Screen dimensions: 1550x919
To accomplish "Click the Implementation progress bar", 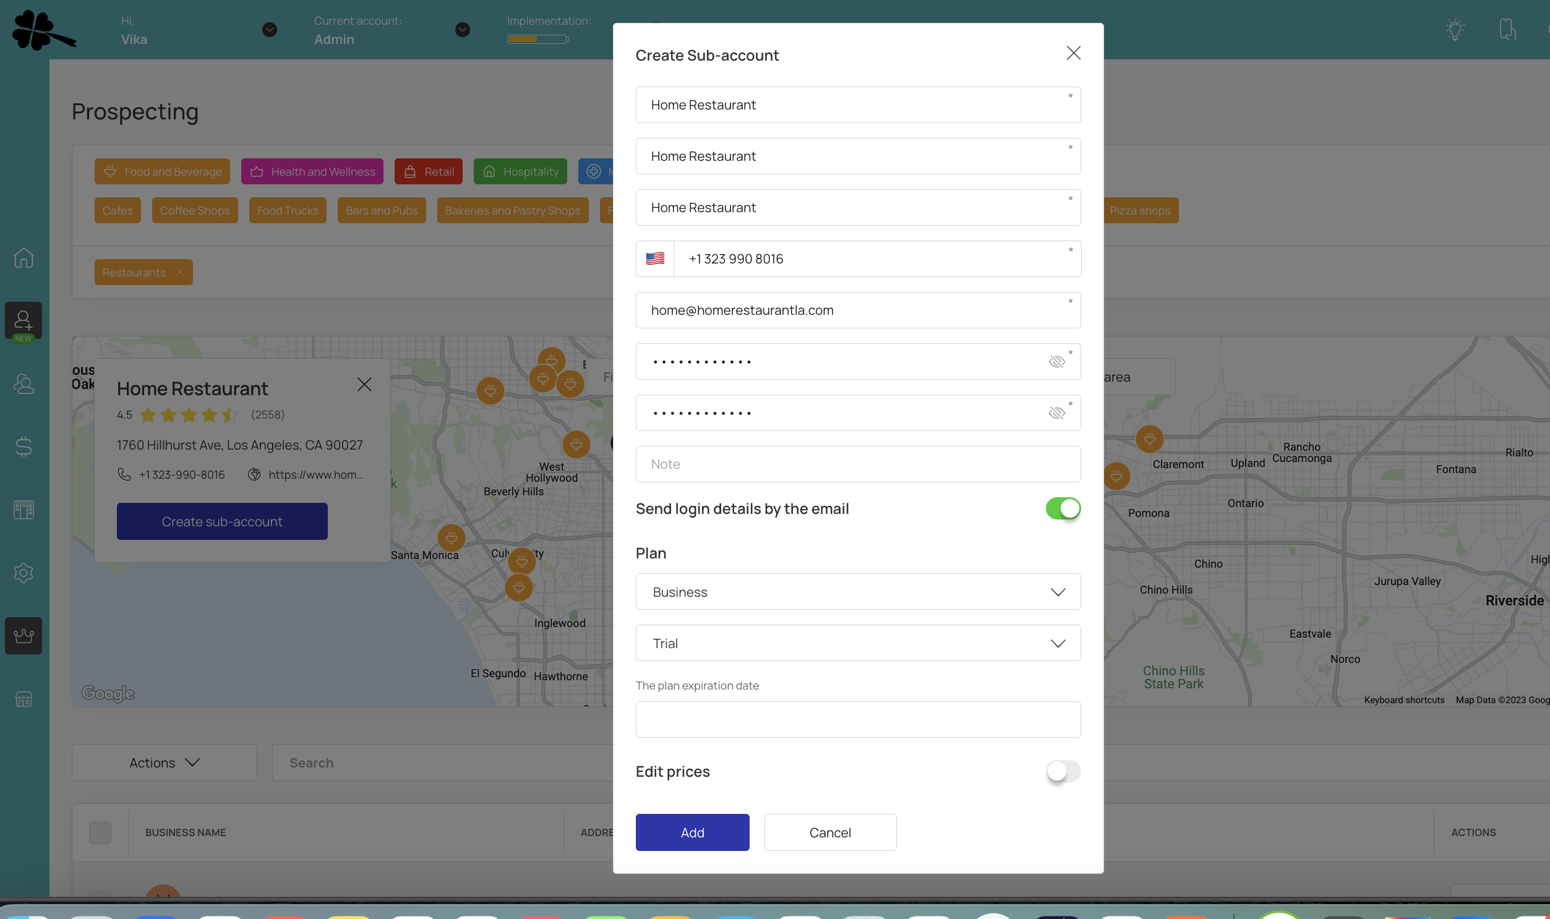I will tap(537, 39).
